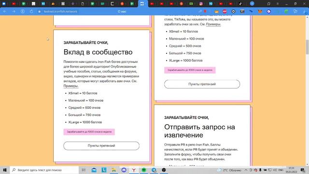Viewport: 309px width, 174px height.
Task: Click the 'О нас' page title in the bar
Action: coord(122,12)
